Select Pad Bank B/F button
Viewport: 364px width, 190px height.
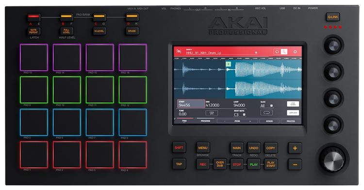click(x=66, y=17)
